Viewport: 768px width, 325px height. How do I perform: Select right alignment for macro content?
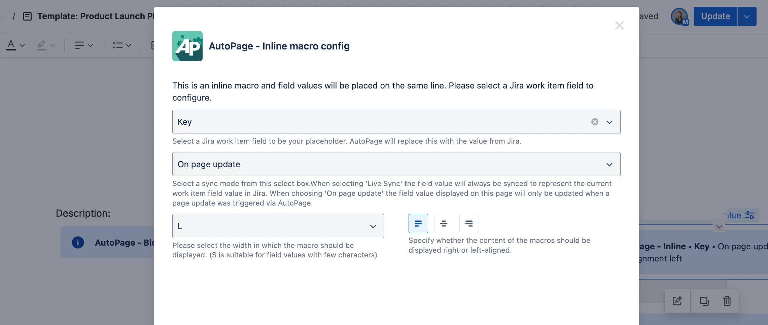pos(469,223)
